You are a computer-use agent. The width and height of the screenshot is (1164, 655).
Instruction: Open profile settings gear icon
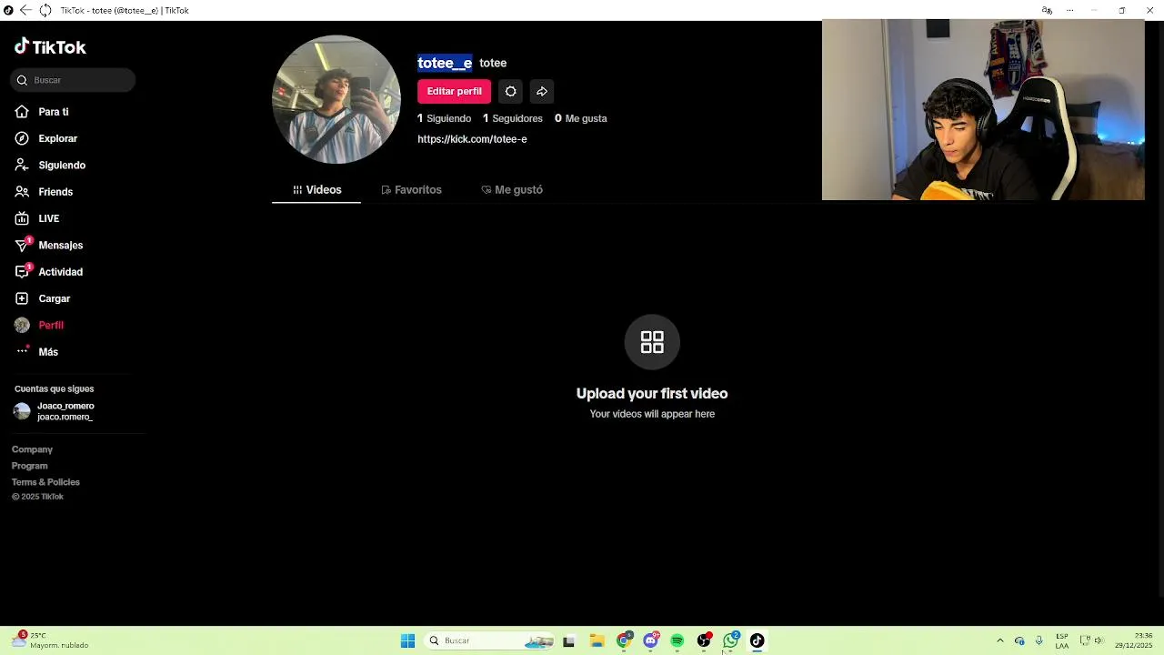coord(510,91)
